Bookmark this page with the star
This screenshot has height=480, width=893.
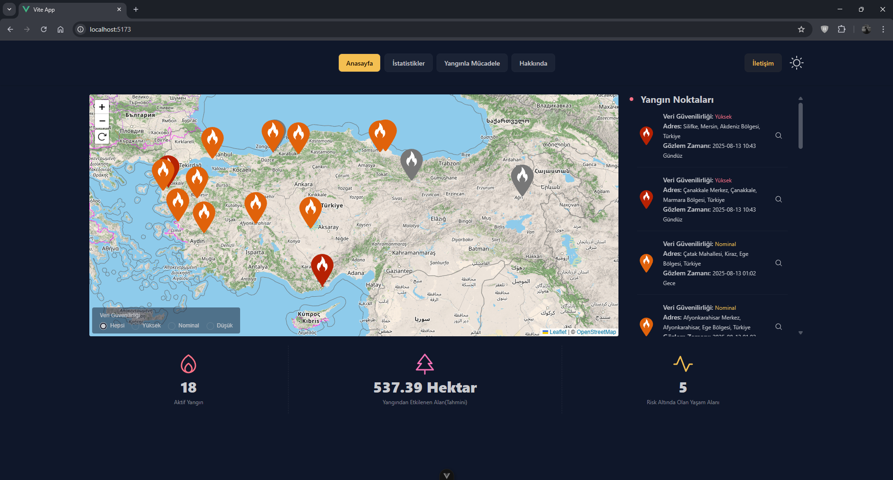pos(801,29)
